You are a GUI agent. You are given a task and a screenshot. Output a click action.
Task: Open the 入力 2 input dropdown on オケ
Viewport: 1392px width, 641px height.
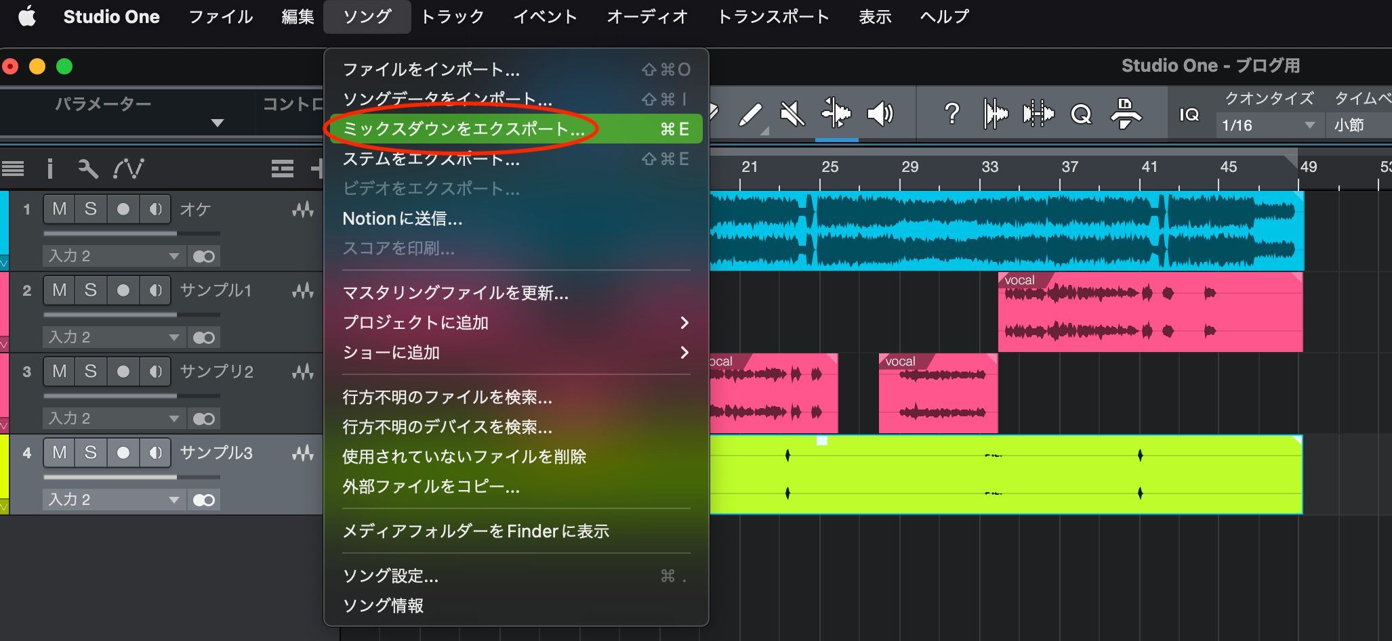point(113,255)
